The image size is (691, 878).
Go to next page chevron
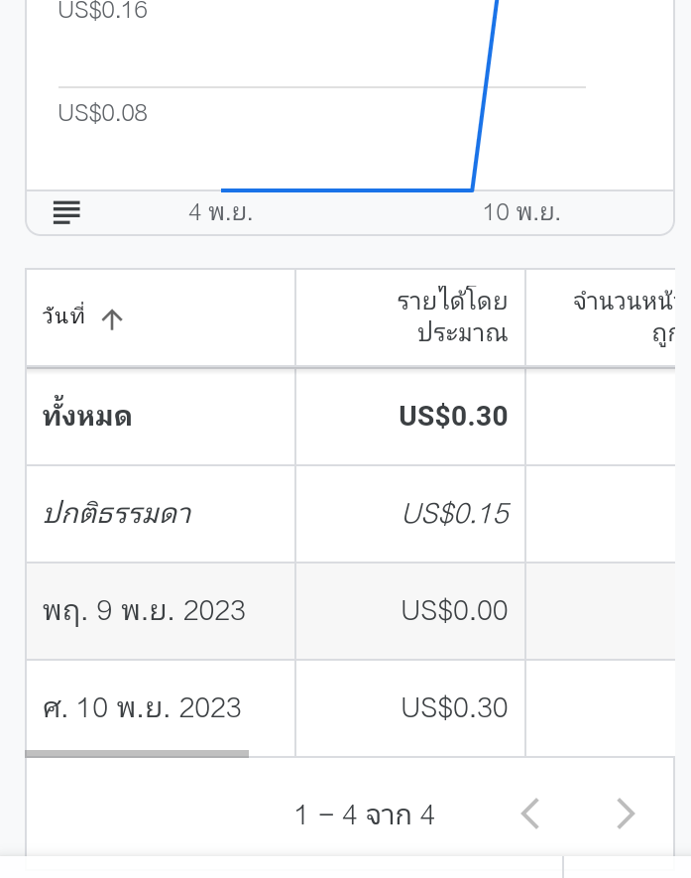click(626, 814)
